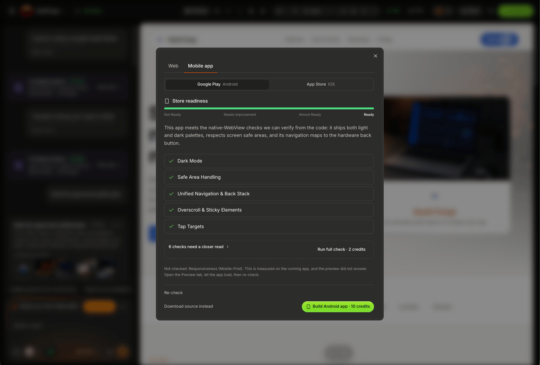This screenshot has width=540, height=365.
Task: Click the Re-check link
Action: pyautogui.click(x=173, y=293)
